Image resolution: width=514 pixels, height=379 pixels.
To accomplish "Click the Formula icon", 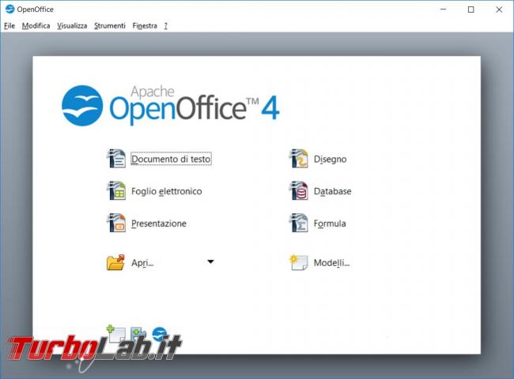I will pos(299,223).
